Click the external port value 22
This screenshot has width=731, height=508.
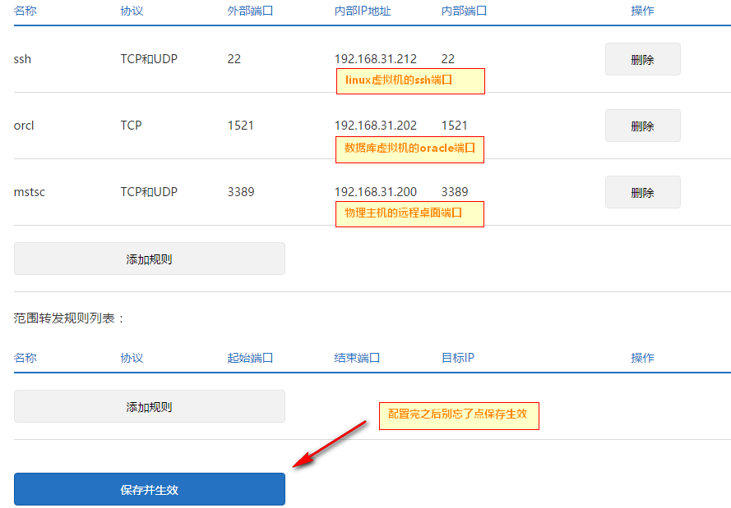234,59
